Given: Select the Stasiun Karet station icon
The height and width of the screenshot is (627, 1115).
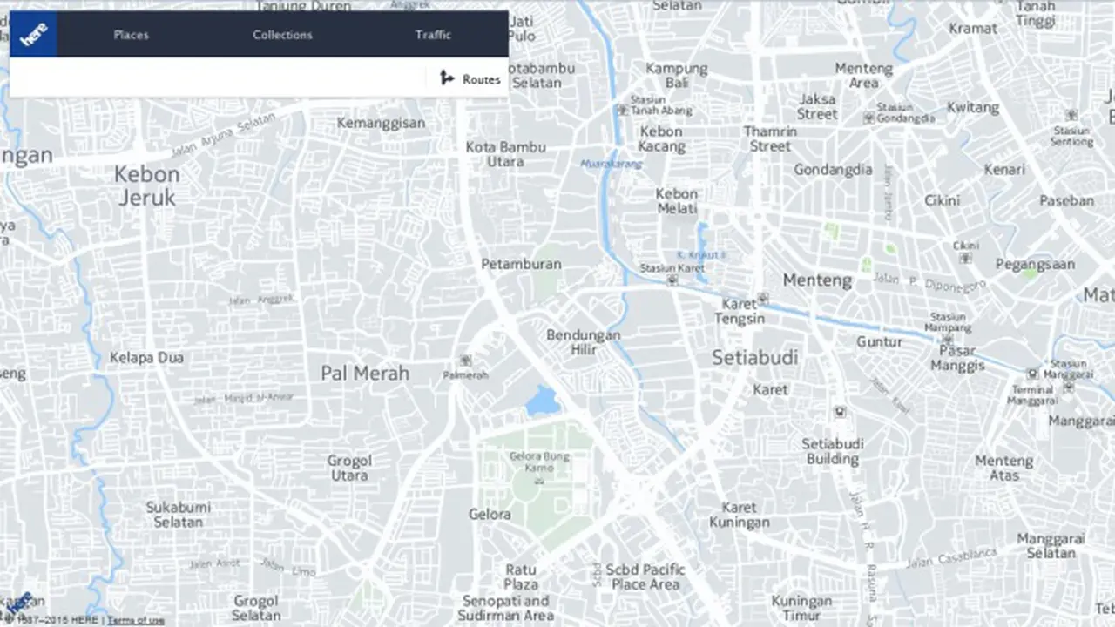Looking at the screenshot, I should coord(672,280).
